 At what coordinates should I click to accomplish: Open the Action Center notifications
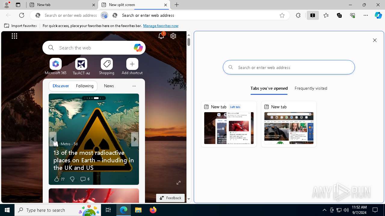click(375, 210)
